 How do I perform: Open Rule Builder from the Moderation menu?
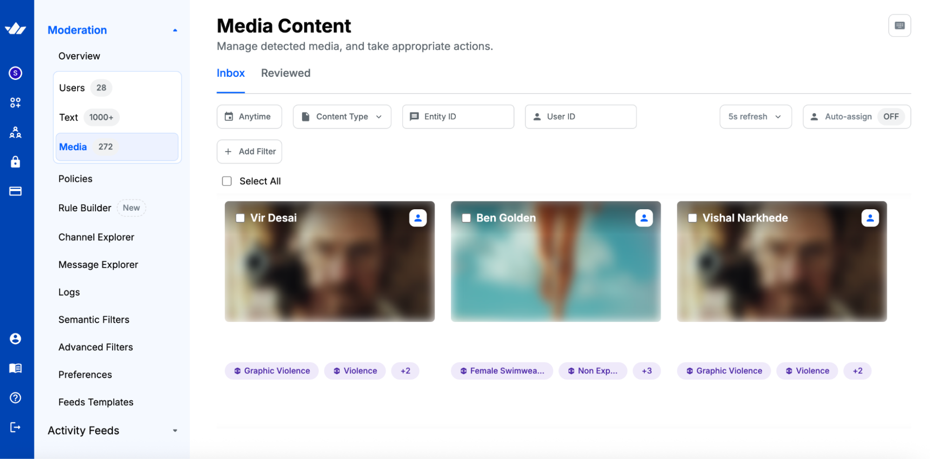click(x=85, y=208)
